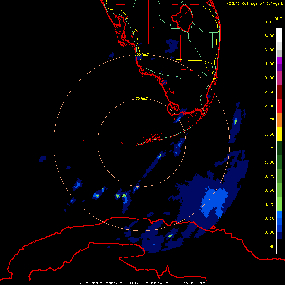Select the 0.25 legend value

point(269,205)
